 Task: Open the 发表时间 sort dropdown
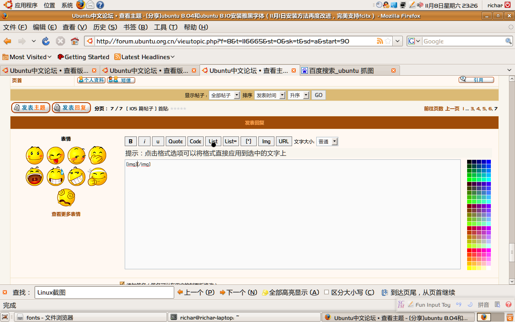[x=270, y=95]
